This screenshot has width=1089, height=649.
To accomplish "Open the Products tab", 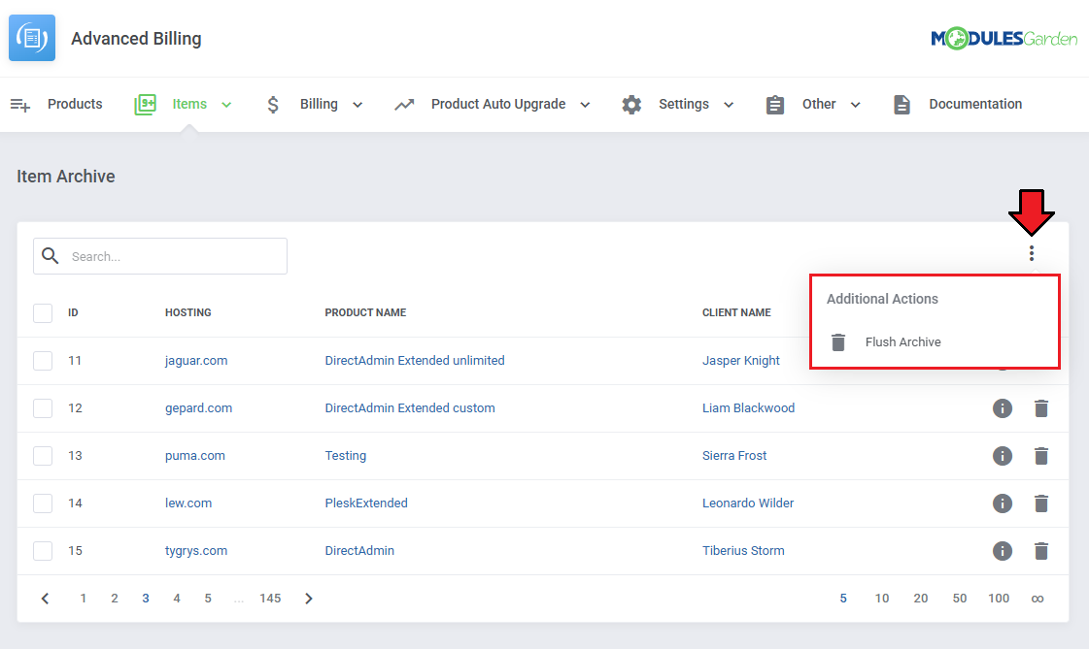I will coord(75,104).
